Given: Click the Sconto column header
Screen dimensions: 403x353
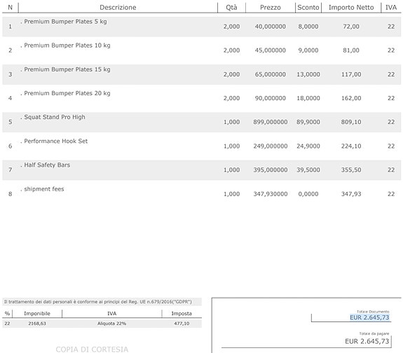Looking at the screenshot, I should tap(308, 8).
